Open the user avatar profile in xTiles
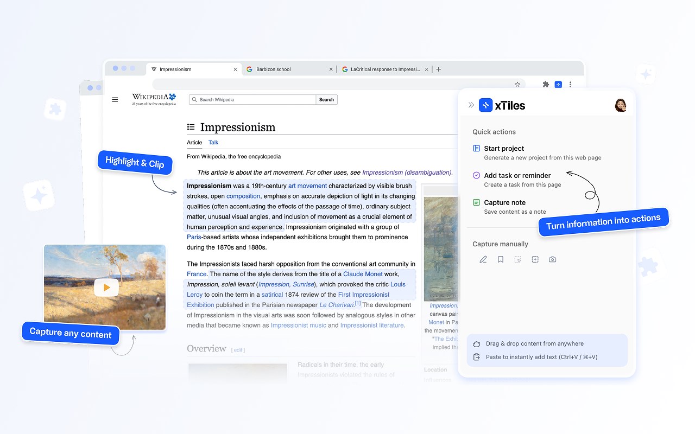695x434 pixels. point(621,105)
